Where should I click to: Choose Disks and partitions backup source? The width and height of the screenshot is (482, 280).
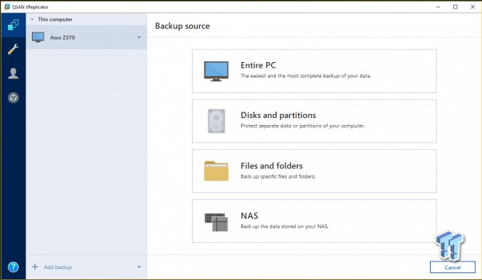(314, 121)
